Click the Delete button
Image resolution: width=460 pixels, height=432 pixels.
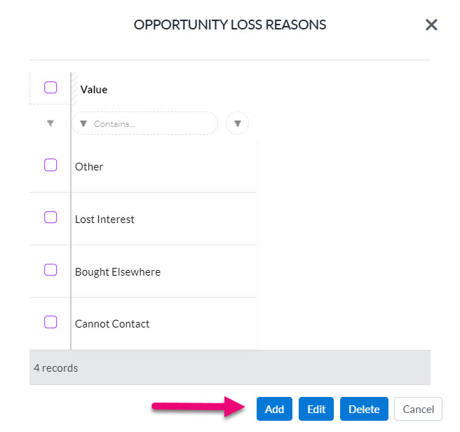(364, 409)
